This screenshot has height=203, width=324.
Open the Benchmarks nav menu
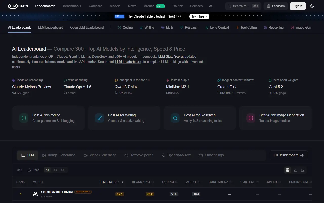pyautogui.click(x=72, y=6)
